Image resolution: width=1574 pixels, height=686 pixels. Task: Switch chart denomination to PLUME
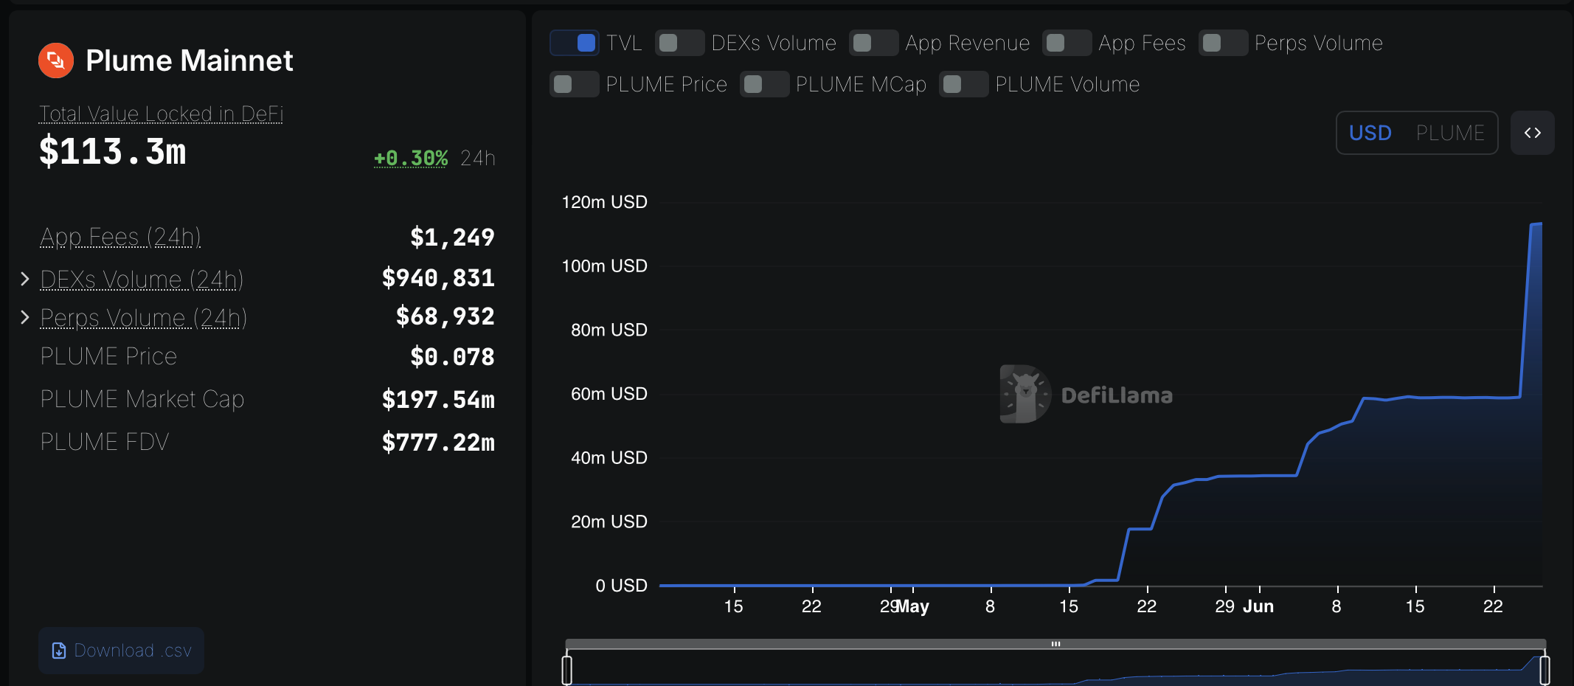(1450, 133)
